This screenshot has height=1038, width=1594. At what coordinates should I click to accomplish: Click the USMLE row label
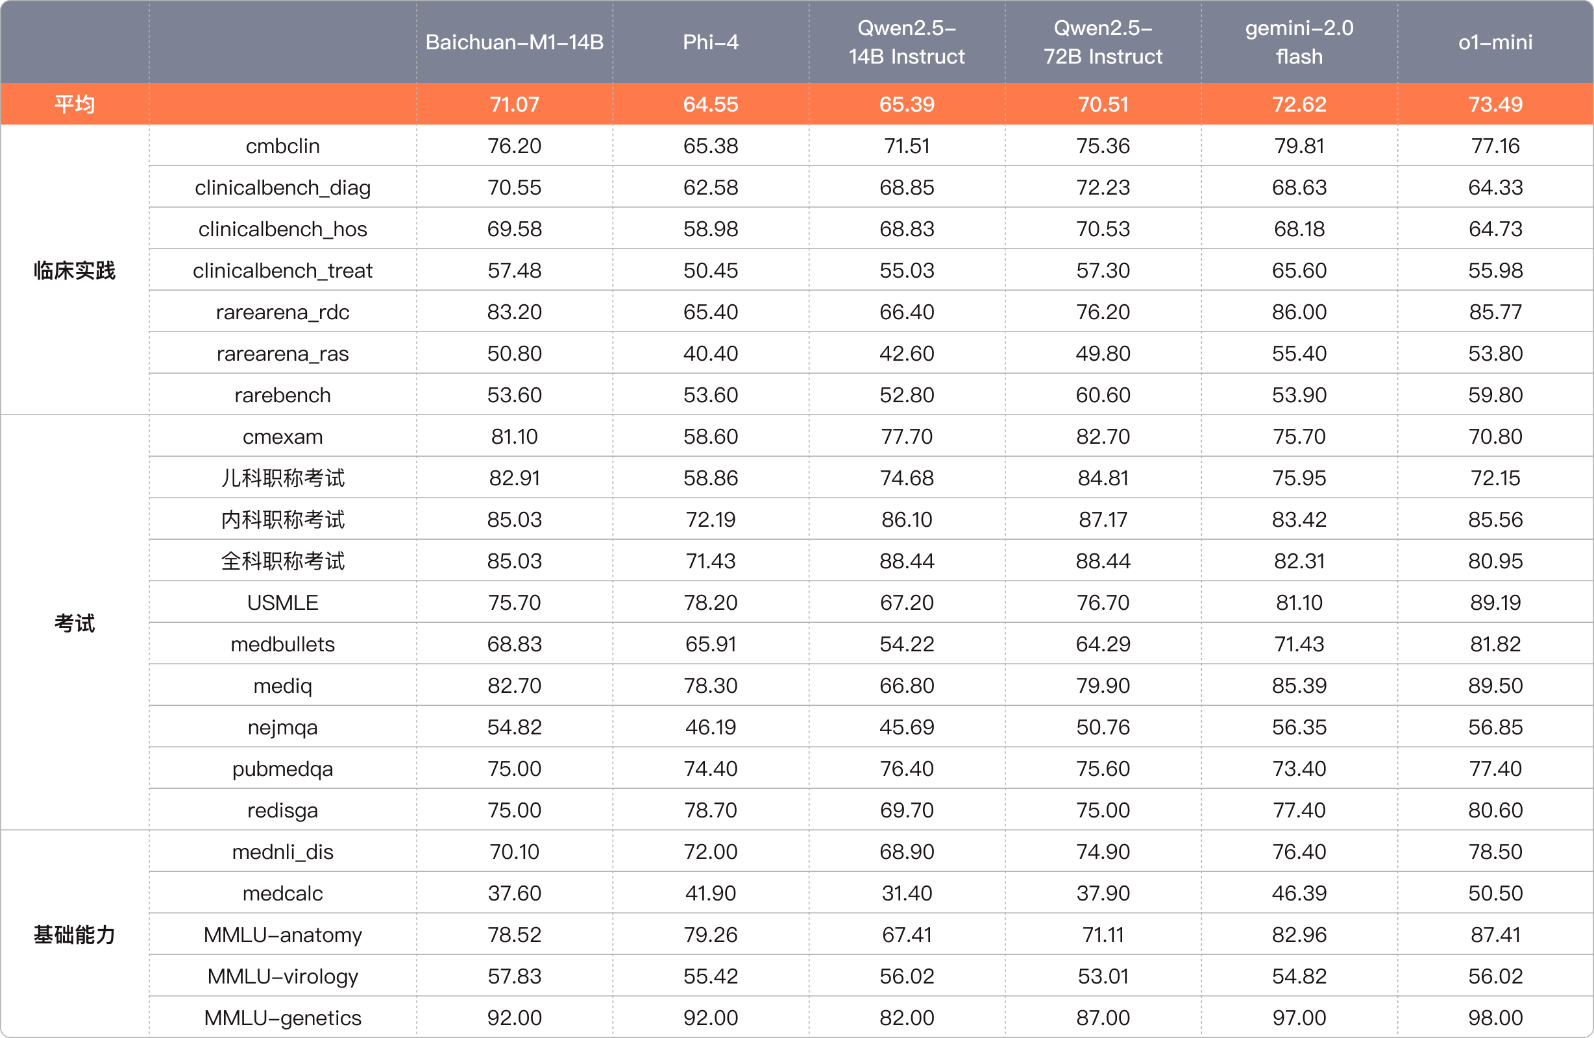point(282,603)
